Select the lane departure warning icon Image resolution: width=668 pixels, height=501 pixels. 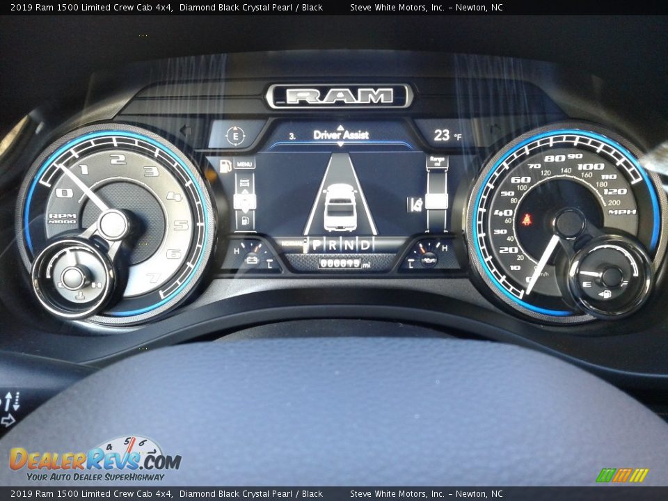coord(415,204)
